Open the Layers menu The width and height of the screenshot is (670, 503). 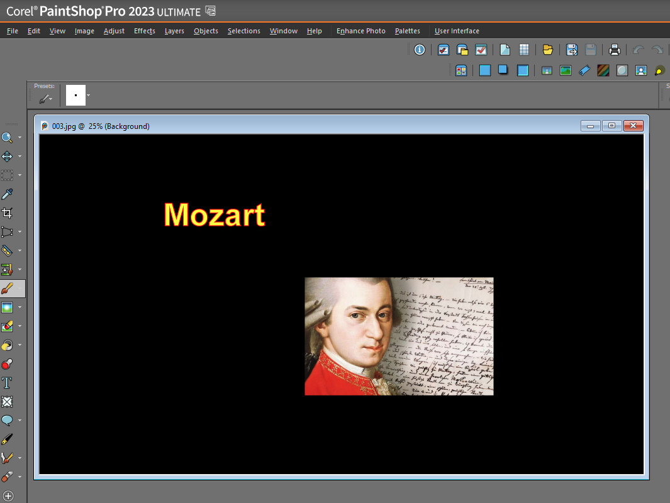[174, 31]
